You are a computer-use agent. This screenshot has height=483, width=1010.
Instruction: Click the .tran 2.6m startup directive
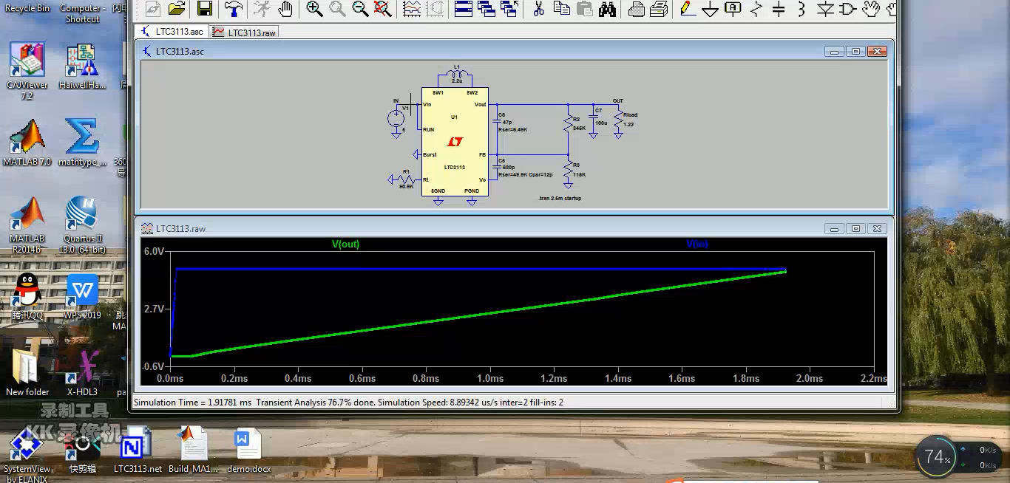click(560, 199)
